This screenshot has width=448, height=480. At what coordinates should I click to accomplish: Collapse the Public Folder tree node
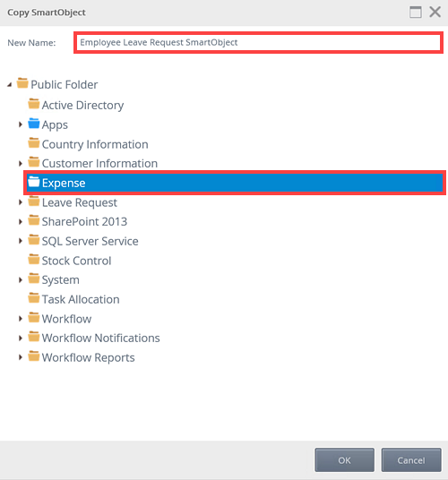pyautogui.click(x=10, y=84)
